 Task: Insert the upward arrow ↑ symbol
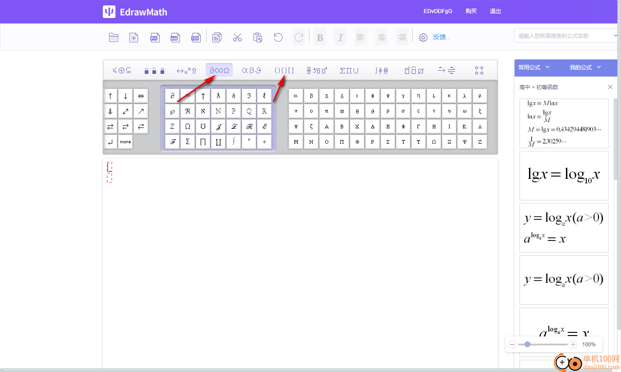click(x=110, y=95)
